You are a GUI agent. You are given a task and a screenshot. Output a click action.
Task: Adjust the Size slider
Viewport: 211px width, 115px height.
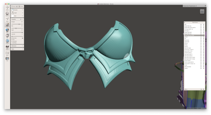tap(17, 28)
